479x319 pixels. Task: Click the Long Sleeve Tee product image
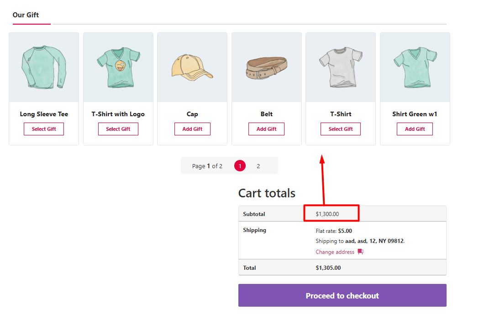click(44, 67)
